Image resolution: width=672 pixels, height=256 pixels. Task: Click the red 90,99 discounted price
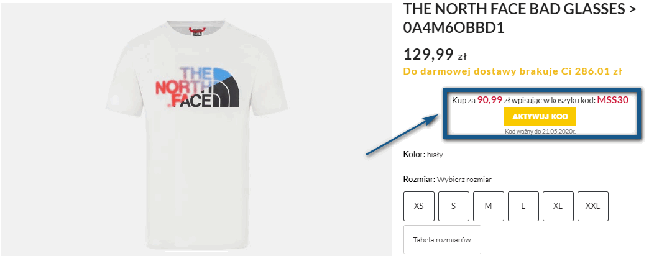pos(489,99)
